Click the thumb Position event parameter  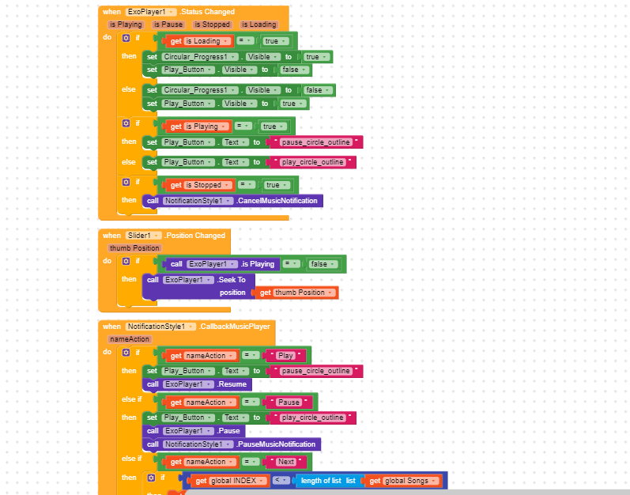[134, 248]
